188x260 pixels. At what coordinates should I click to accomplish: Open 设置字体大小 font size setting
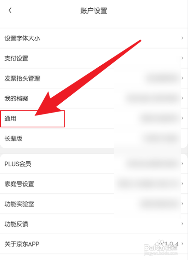94,38
